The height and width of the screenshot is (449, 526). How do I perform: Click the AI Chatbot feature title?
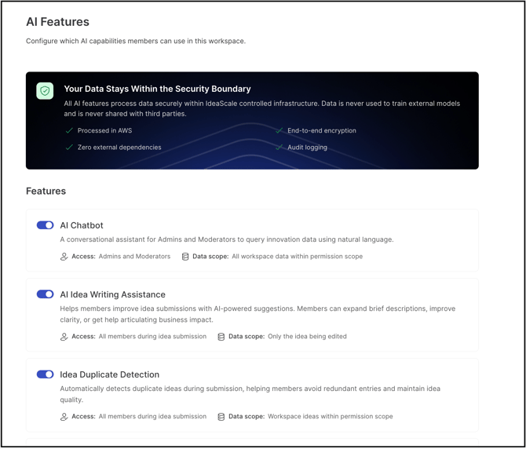pyautogui.click(x=82, y=225)
